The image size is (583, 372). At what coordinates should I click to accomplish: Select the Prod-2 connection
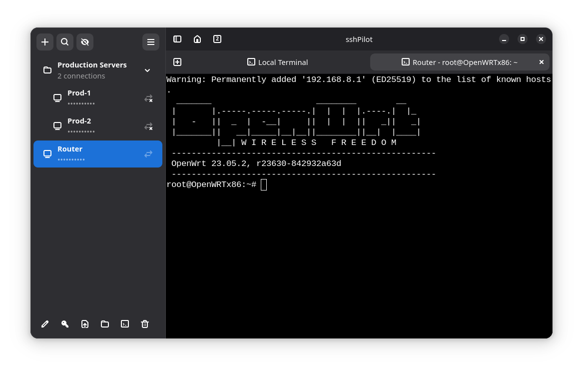90,126
